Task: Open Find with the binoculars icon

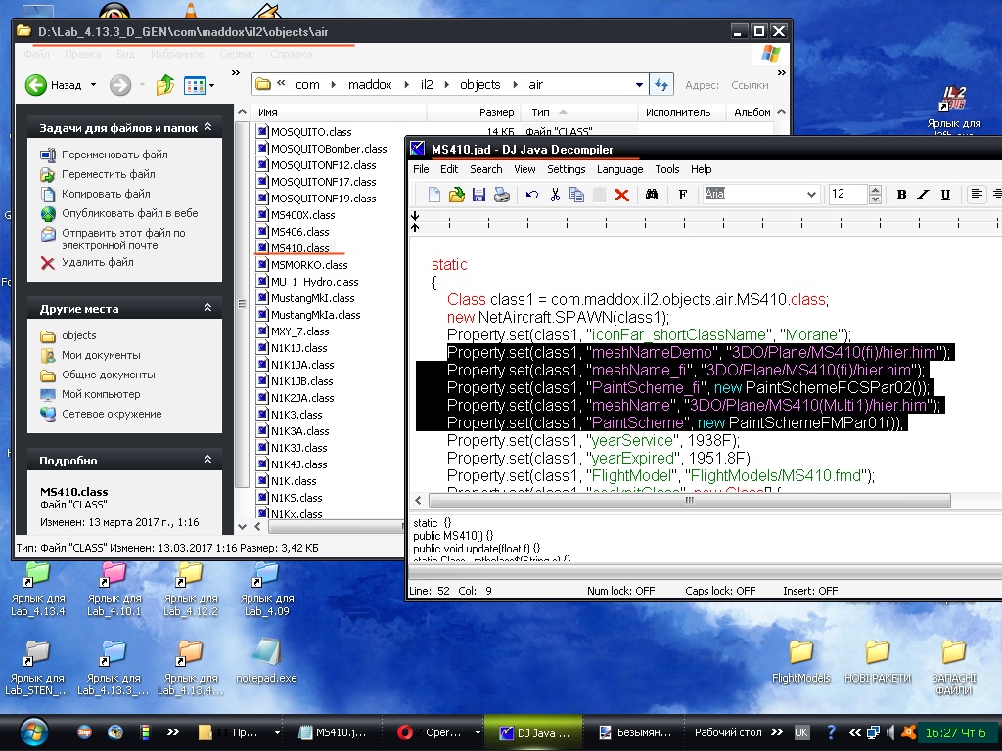Action: 651,195
